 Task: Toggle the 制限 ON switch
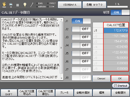click(120, 12)
